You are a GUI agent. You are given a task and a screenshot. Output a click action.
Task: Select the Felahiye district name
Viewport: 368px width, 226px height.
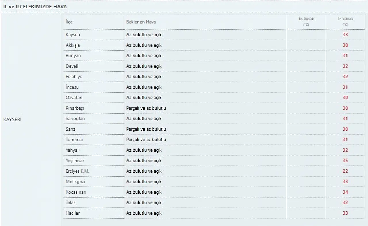[74, 77]
